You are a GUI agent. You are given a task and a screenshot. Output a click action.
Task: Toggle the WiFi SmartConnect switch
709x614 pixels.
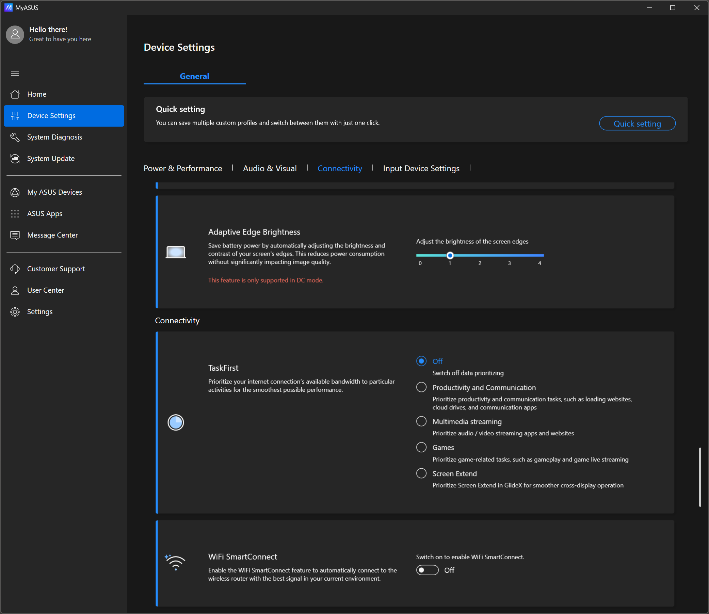click(x=427, y=570)
